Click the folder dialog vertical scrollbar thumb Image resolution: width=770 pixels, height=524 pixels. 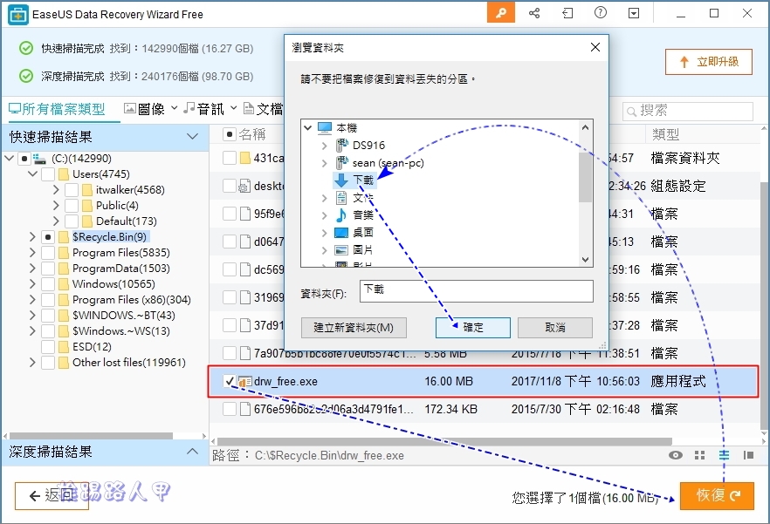click(585, 178)
